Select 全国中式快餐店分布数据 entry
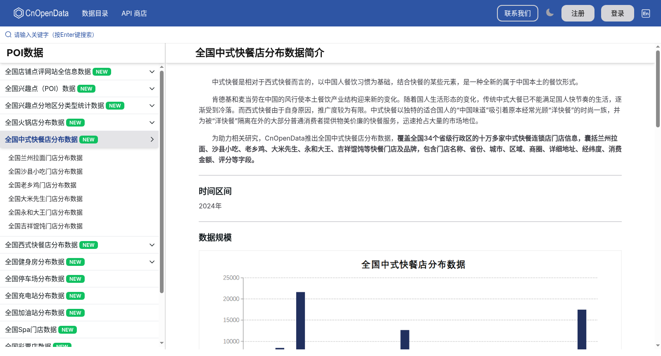Screen dimensions: 661x356 pos(41,140)
